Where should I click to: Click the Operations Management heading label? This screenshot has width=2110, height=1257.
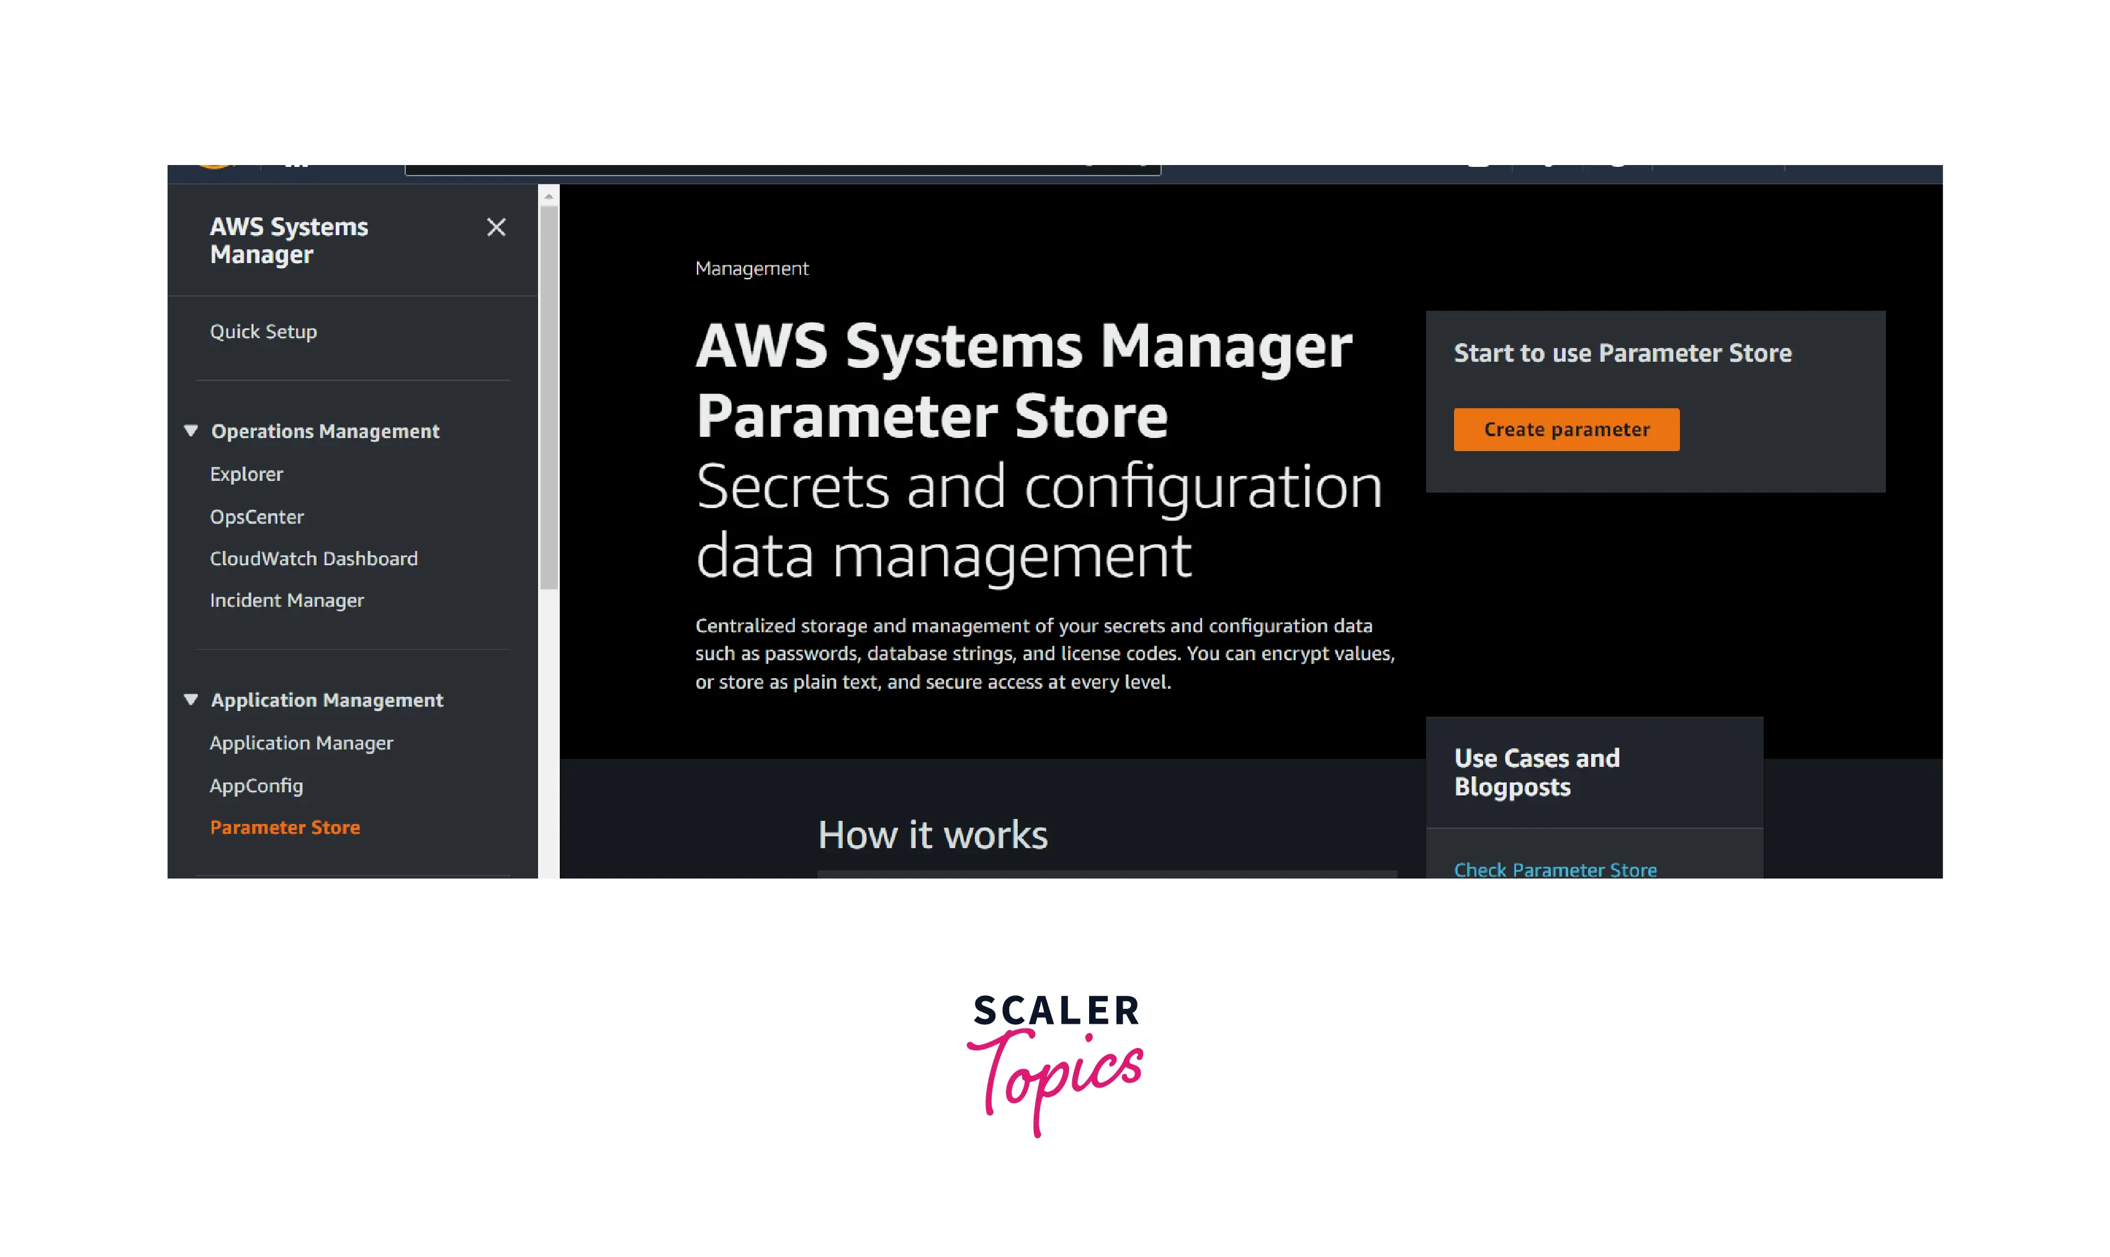point(325,431)
